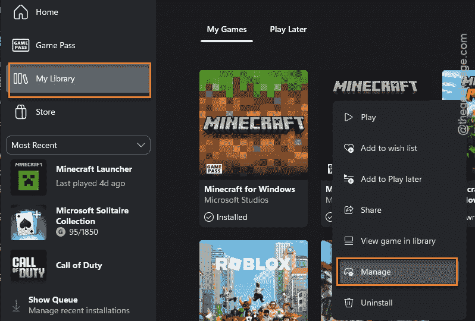Viewport: 475px width, 321px height.
Task: Click the Add to Play later list icon
Action: click(x=349, y=179)
